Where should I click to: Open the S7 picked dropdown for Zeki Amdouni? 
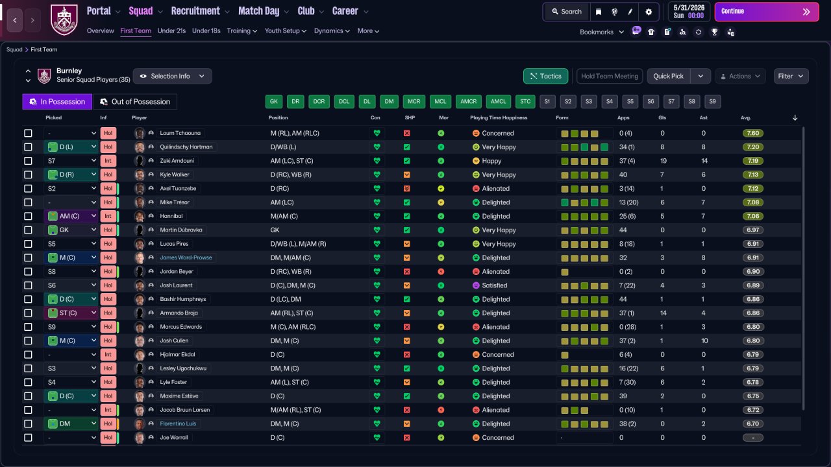[x=71, y=161]
